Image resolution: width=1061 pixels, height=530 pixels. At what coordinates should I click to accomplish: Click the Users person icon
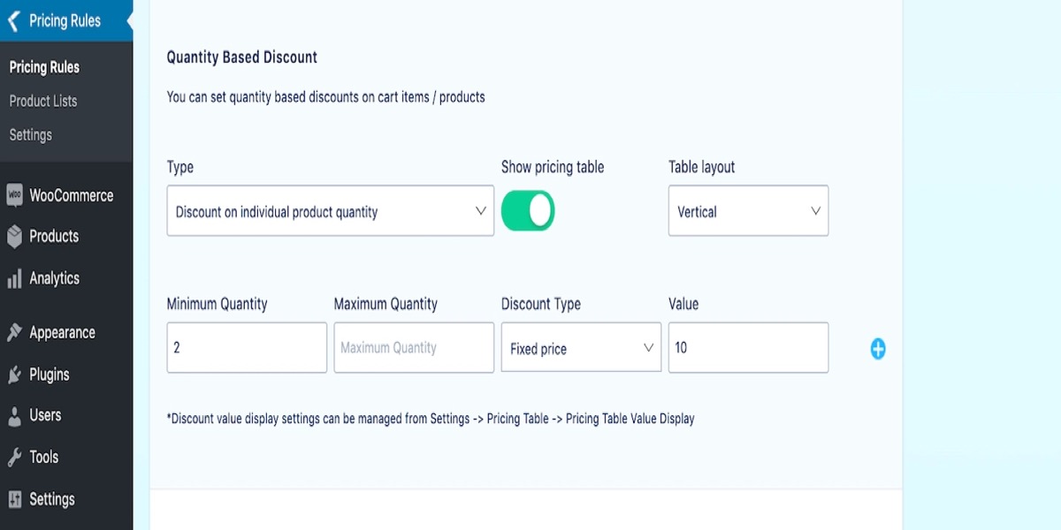click(x=14, y=415)
